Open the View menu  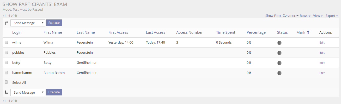pos(318,16)
